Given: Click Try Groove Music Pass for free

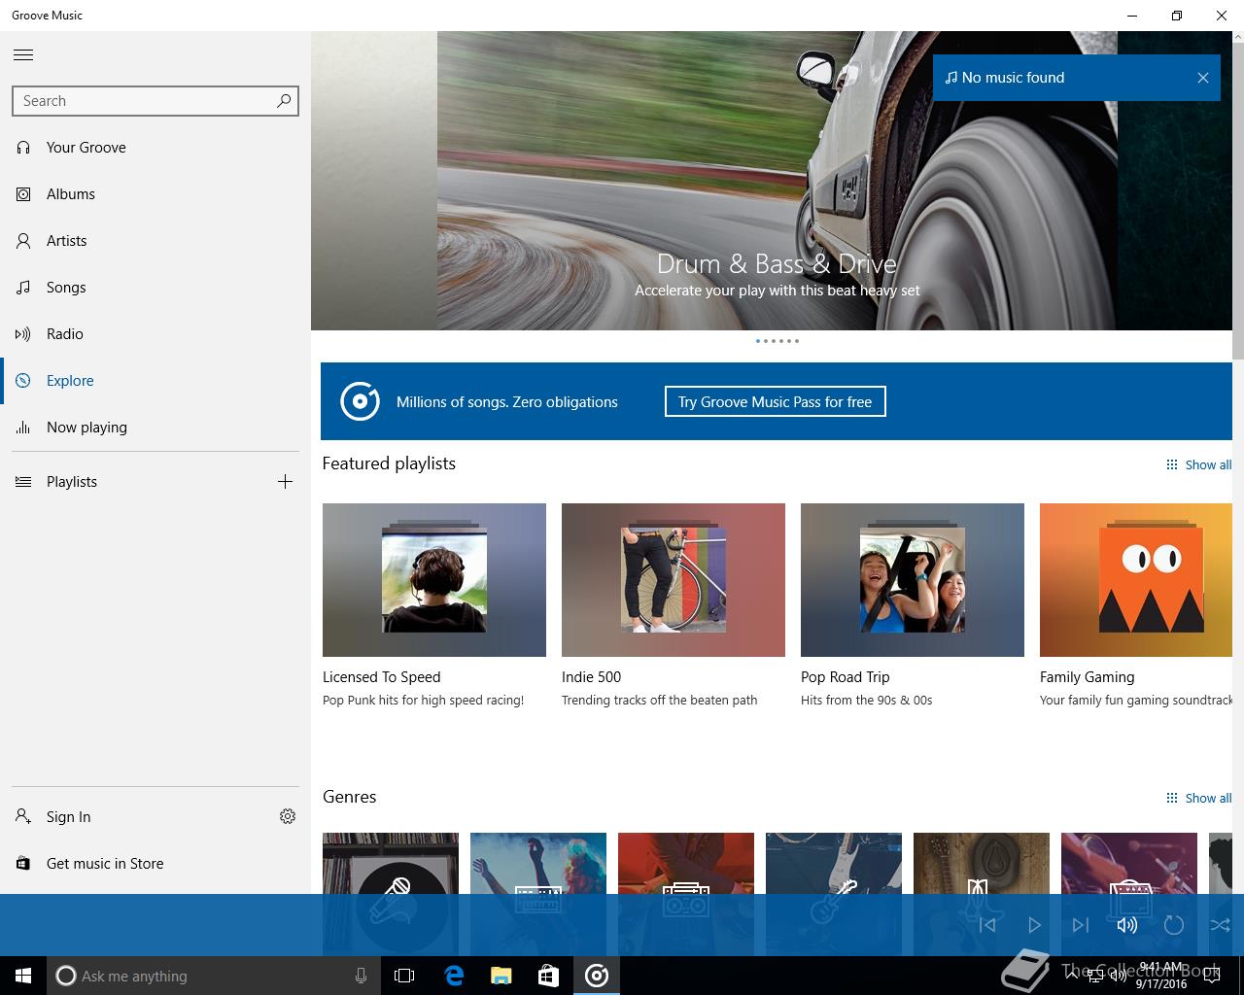Looking at the screenshot, I should point(776,402).
